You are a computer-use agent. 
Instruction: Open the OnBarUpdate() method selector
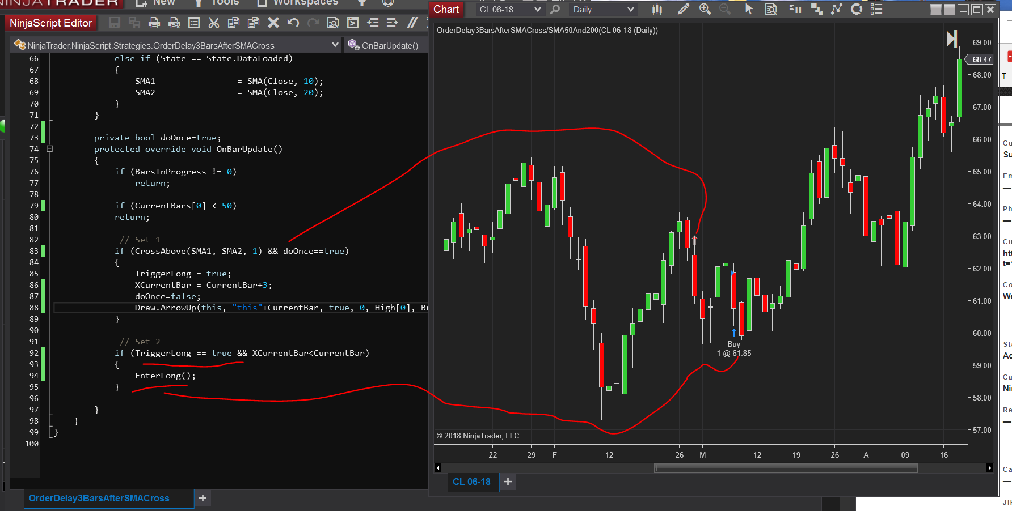[387, 45]
